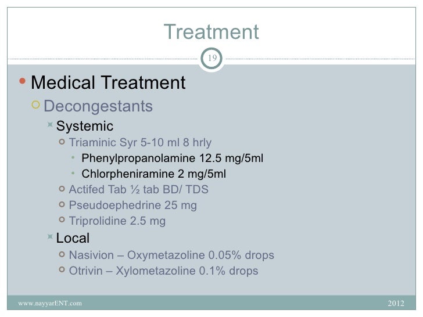Click the teal star bullet beside Local

pos(50,237)
